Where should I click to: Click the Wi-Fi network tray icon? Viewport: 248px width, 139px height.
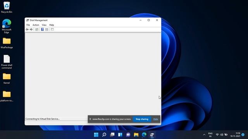coord(217,135)
